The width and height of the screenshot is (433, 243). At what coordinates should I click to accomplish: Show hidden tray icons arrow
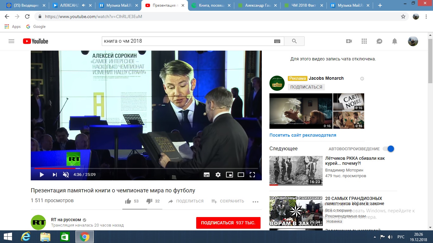(375, 237)
